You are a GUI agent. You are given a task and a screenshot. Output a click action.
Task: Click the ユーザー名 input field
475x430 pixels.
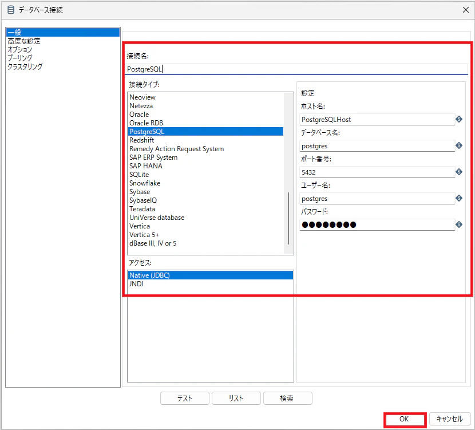[x=377, y=199]
